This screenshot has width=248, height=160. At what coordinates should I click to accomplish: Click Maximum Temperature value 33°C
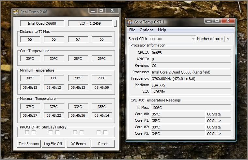78,107
